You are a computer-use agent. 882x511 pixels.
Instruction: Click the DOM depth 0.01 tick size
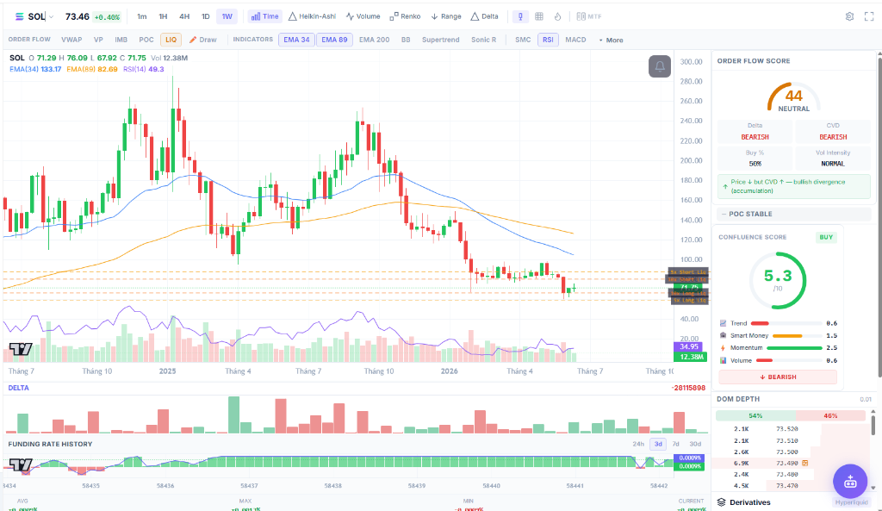click(x=865, y=399)
